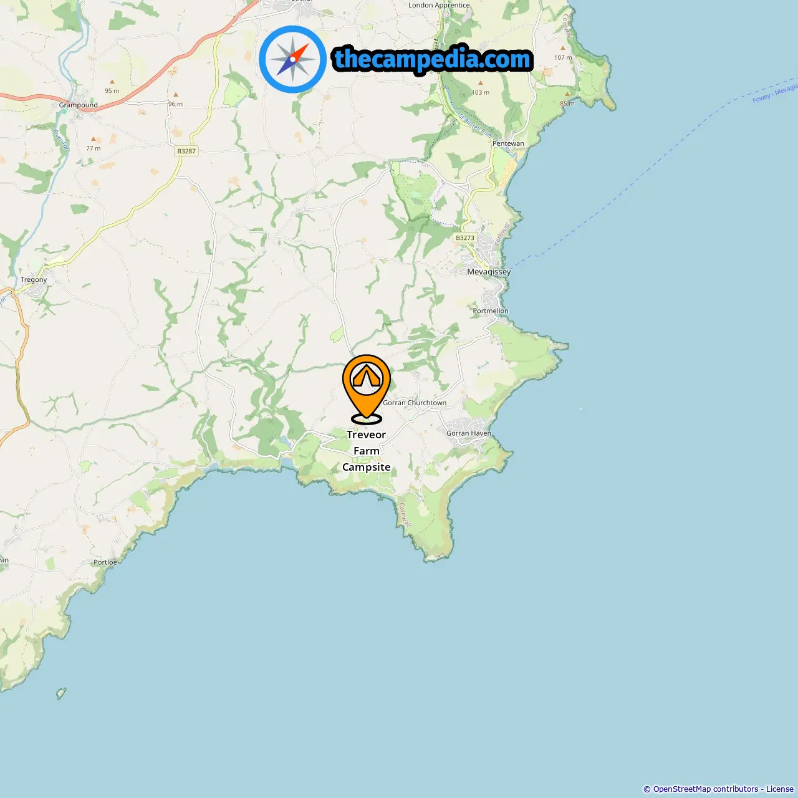Click the orange tent campsite marker

click(x=367, y=389)
